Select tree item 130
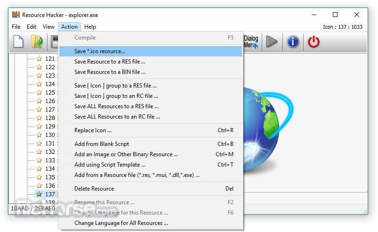Viewport: 378px width, 232px height. coord(50,135)
